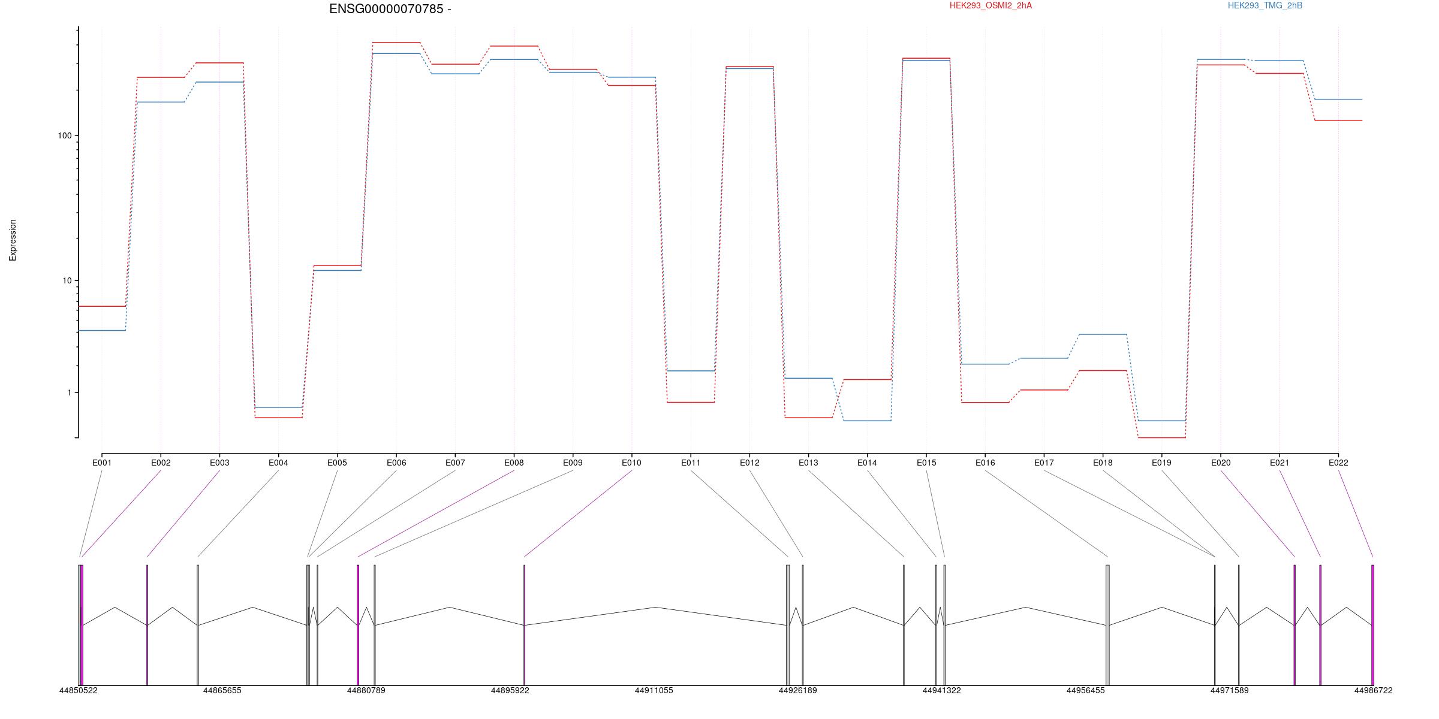Image resolution: width=1439 pixels, height=719 pixels.
Task: Click exon label E016
Action: (x=985, y=463)
